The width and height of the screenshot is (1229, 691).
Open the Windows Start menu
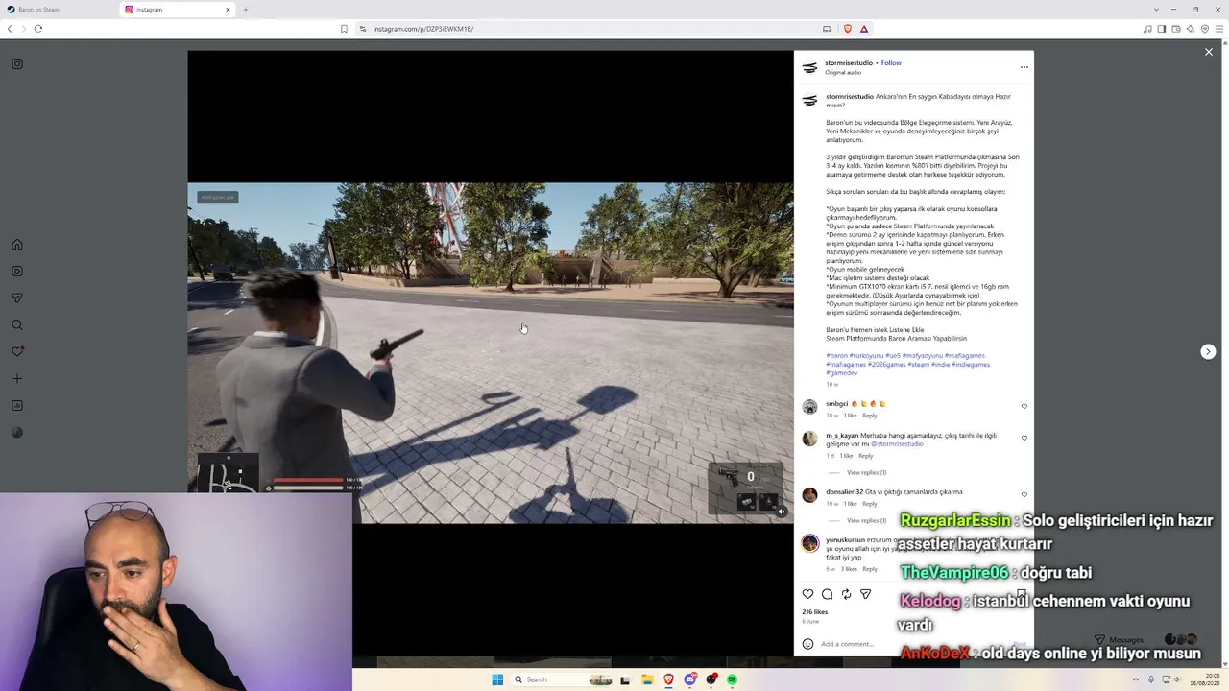pyautogui.click(x=497, y=679)
